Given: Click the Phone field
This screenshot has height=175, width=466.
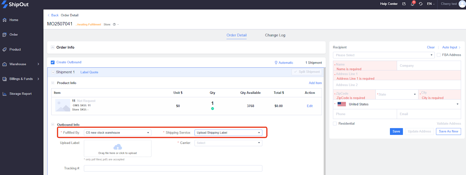Looking at the screenshot, I should [365, 114].
